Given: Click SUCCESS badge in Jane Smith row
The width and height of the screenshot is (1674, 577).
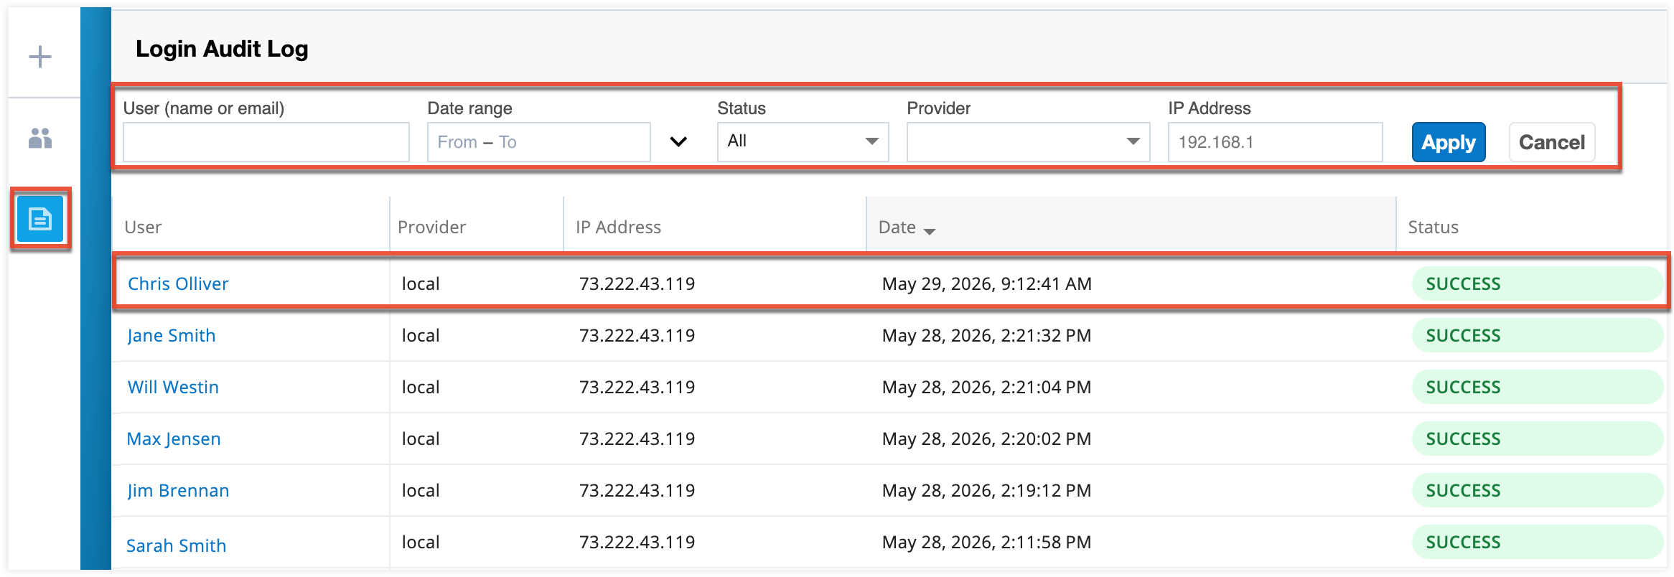Looking at the screenshot, I should tap(1537, 335).
